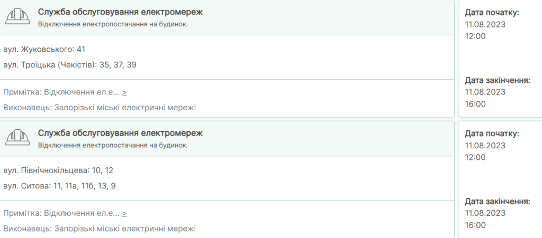Image resolution: width=542 pixels, height=238 pixels.
Task: Click the second card's Виконавець Запорізькі міські електричні мережі
Action: click(100, 229)
